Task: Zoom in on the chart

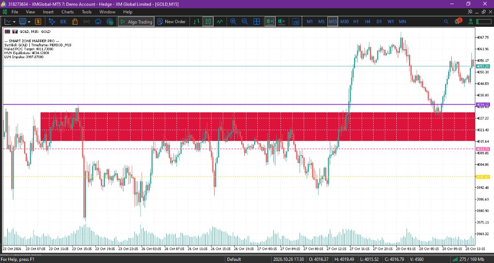Action: (x=233, y=22)
